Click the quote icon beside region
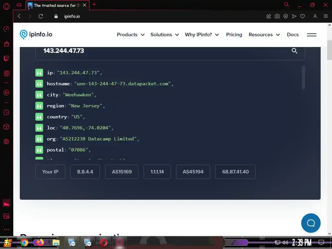This screenshot has width=332, height=249. tap(39, 106)
